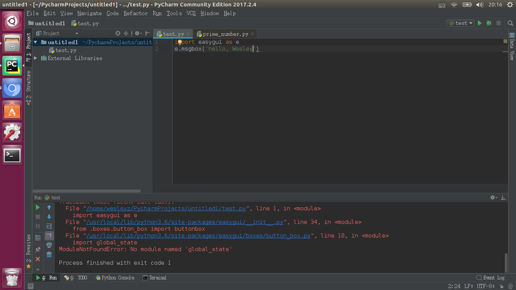The height and width of the screenshot is (290, 516).
Task: Collapse the untitled1 project tree node
Action: coord(36,42)
